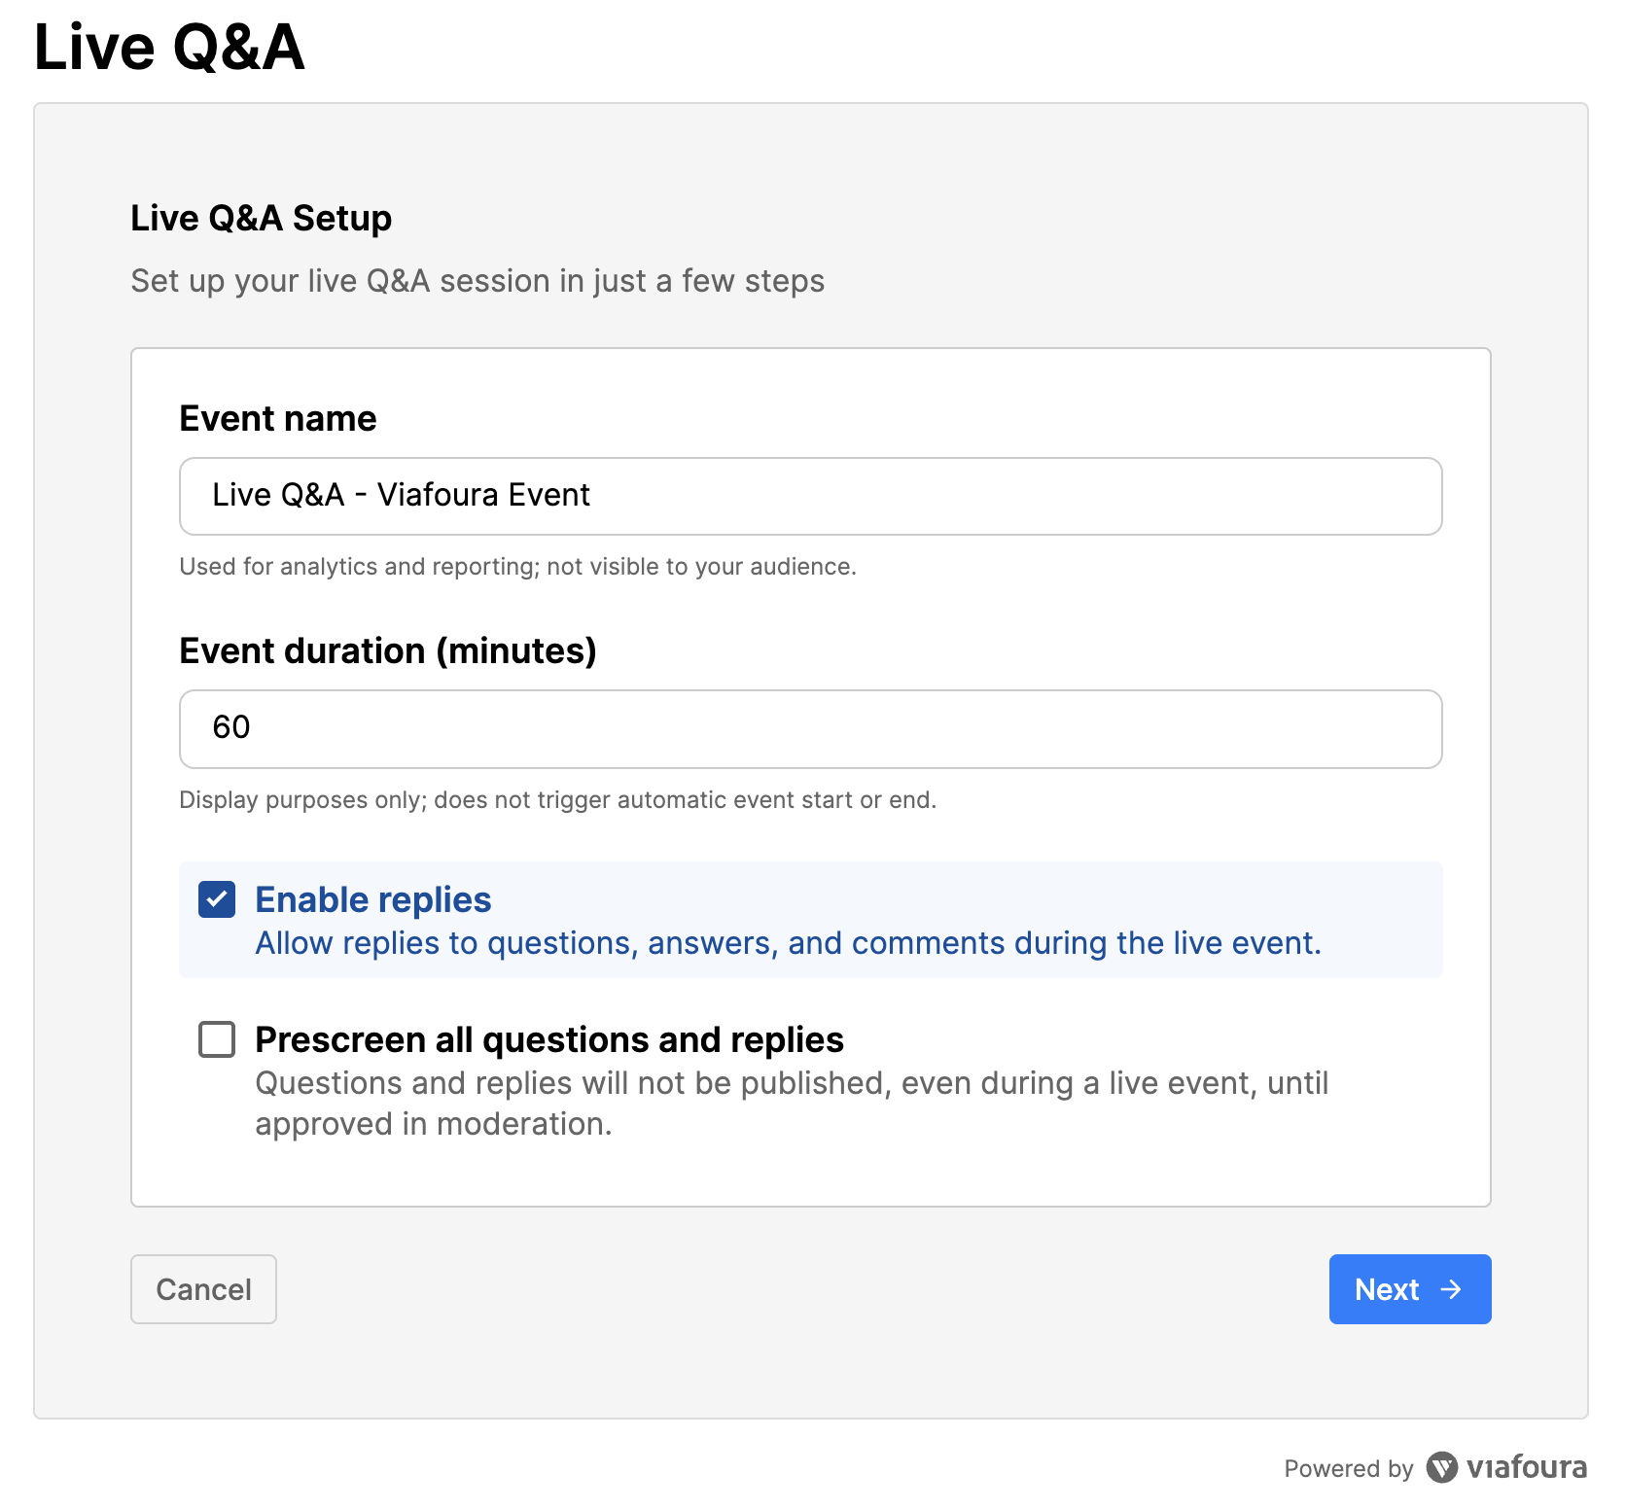1626x1509 pixels.
Task: Click the "Enable replies" label text
Action: point(372,900)
